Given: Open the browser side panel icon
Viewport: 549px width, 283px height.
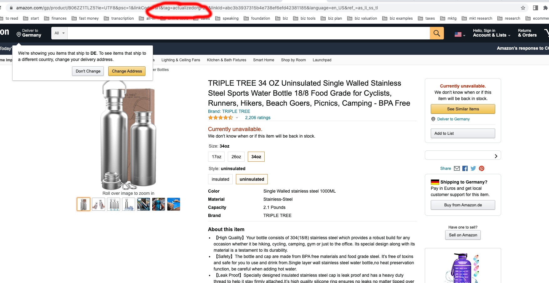Looking at the screenshot, I should tap(536, 8).
